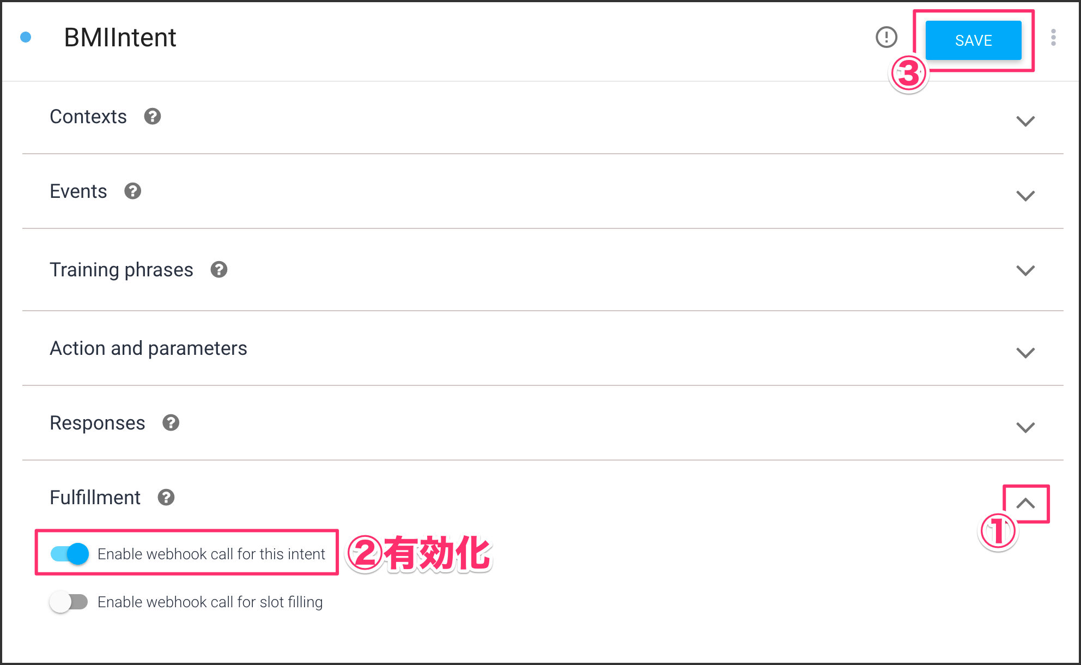This screenshot has width=1081, height=665.
Task: Enable webhook call for slot filling
Action: pyautogui.click(x=69, y=602)
